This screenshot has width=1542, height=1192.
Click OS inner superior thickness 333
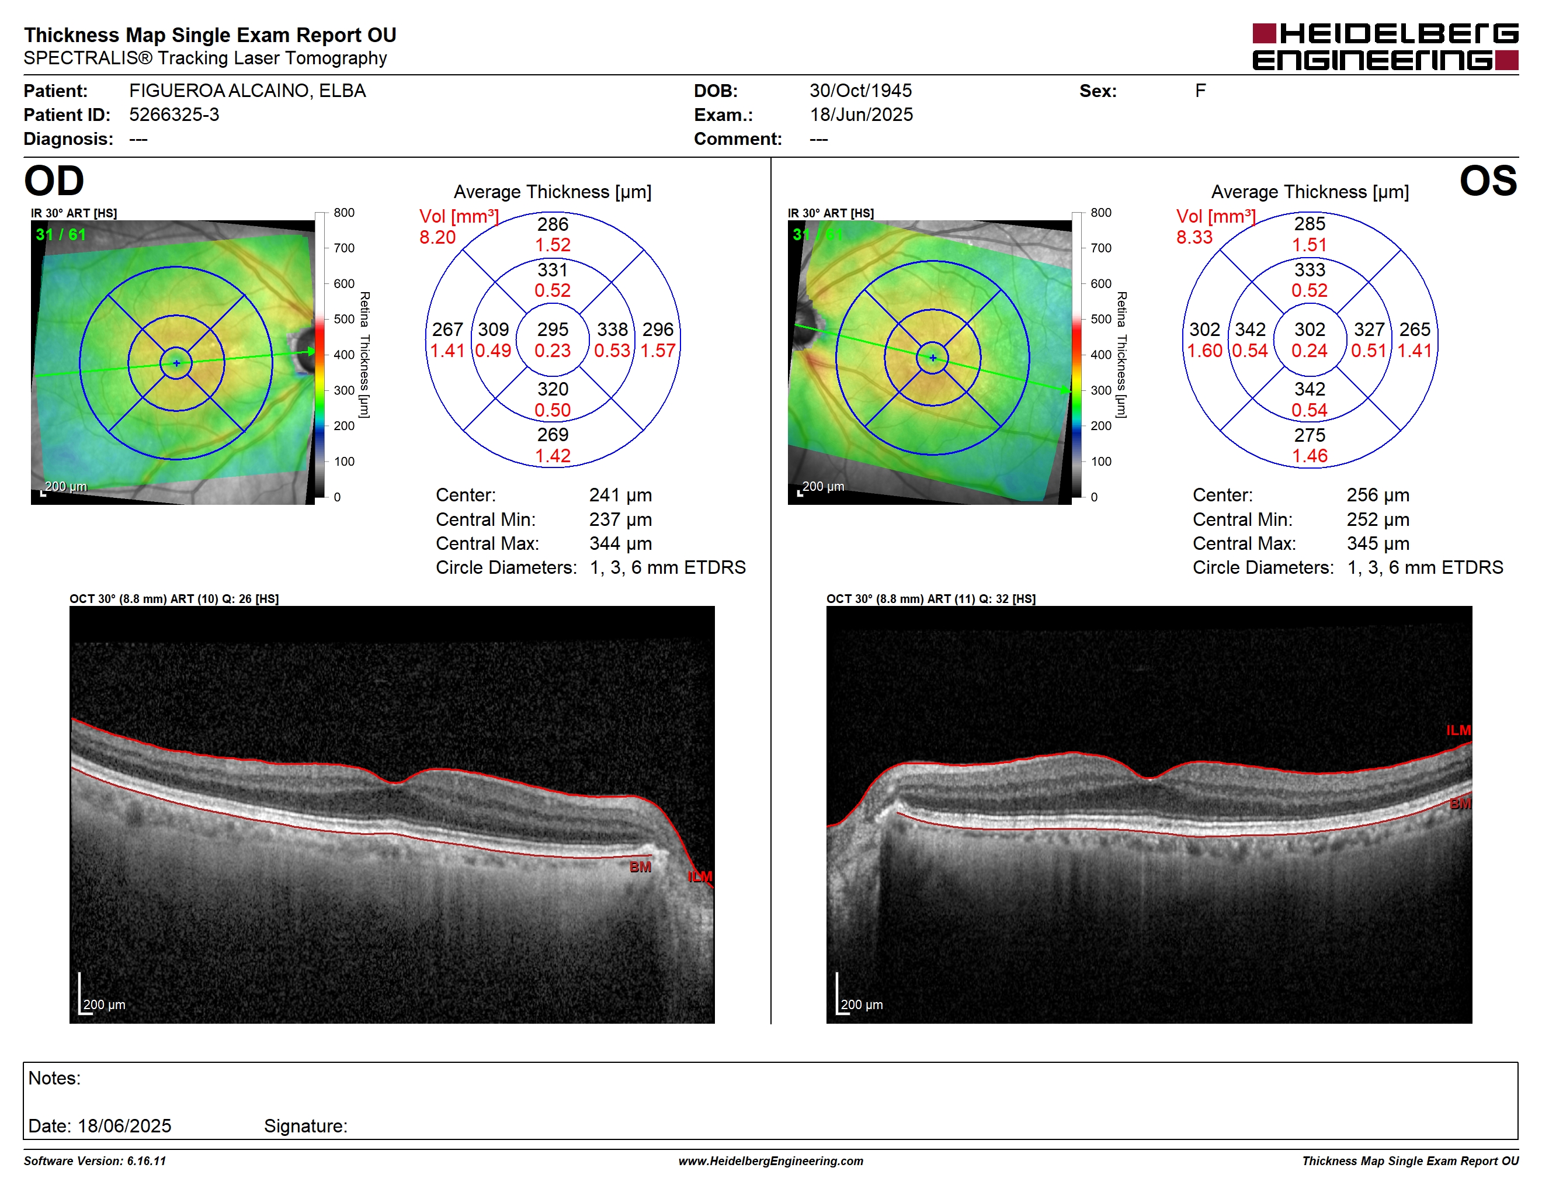point(1310,270)
